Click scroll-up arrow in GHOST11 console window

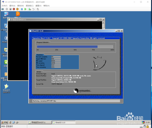103,22
